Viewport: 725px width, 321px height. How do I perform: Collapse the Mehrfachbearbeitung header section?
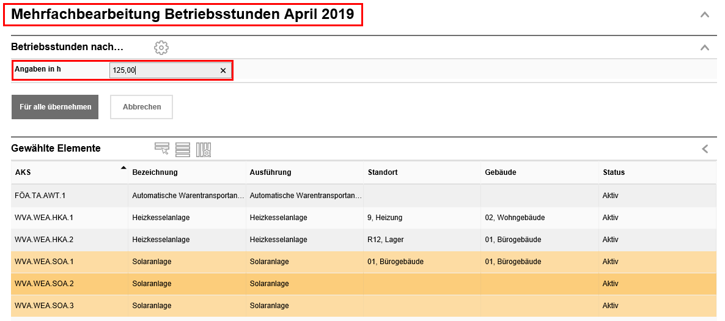click(x=705, y=15)
